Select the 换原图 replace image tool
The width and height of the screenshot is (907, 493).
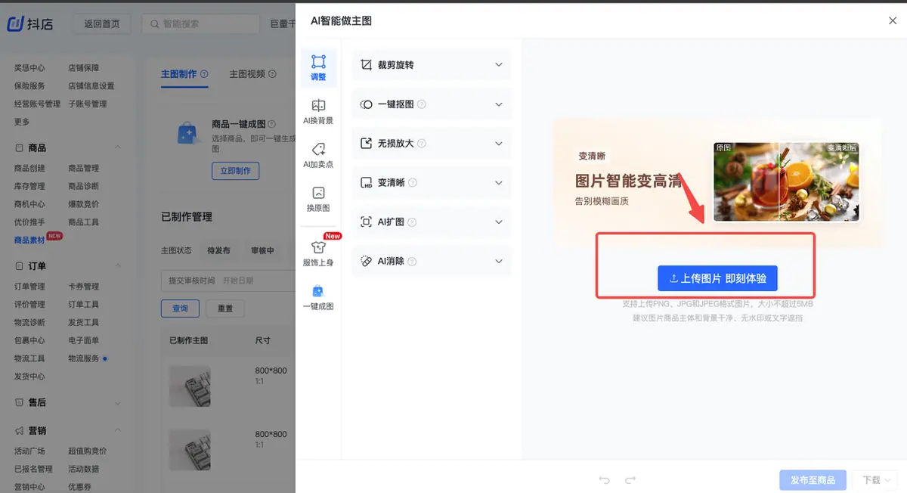click(318, 199)
